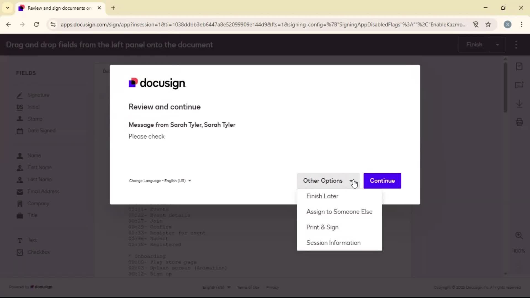Viewport: 530px width, 298px height.
Task: View site information icon in address bar
Action: click(x=53, y=25)
